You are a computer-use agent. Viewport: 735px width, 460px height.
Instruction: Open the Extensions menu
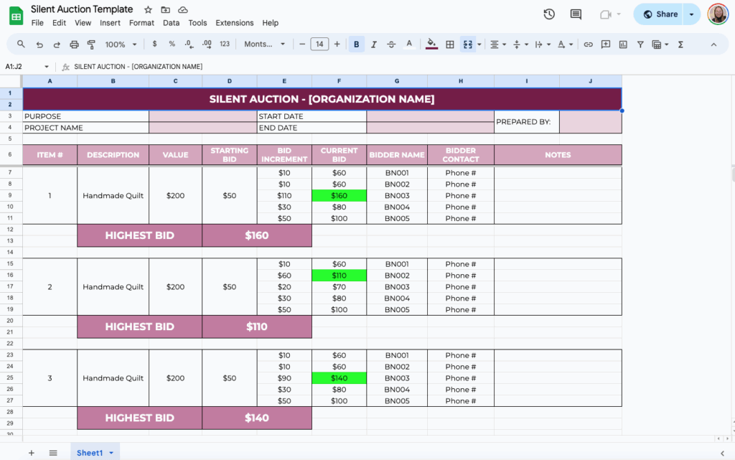coord(234,22)
